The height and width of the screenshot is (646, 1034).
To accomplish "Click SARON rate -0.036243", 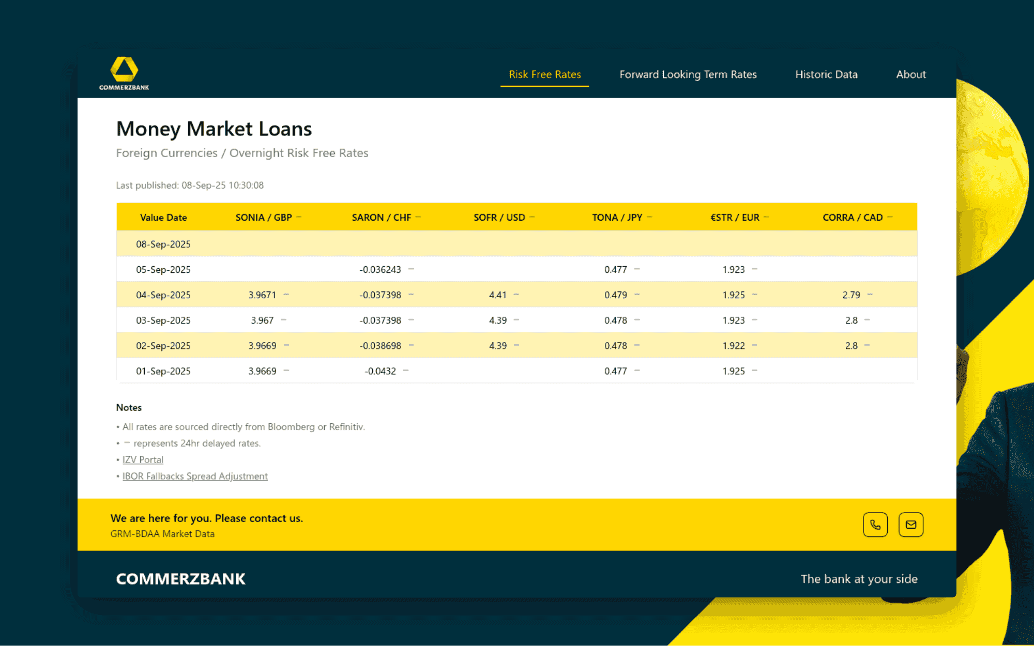I will pos(381,270).
